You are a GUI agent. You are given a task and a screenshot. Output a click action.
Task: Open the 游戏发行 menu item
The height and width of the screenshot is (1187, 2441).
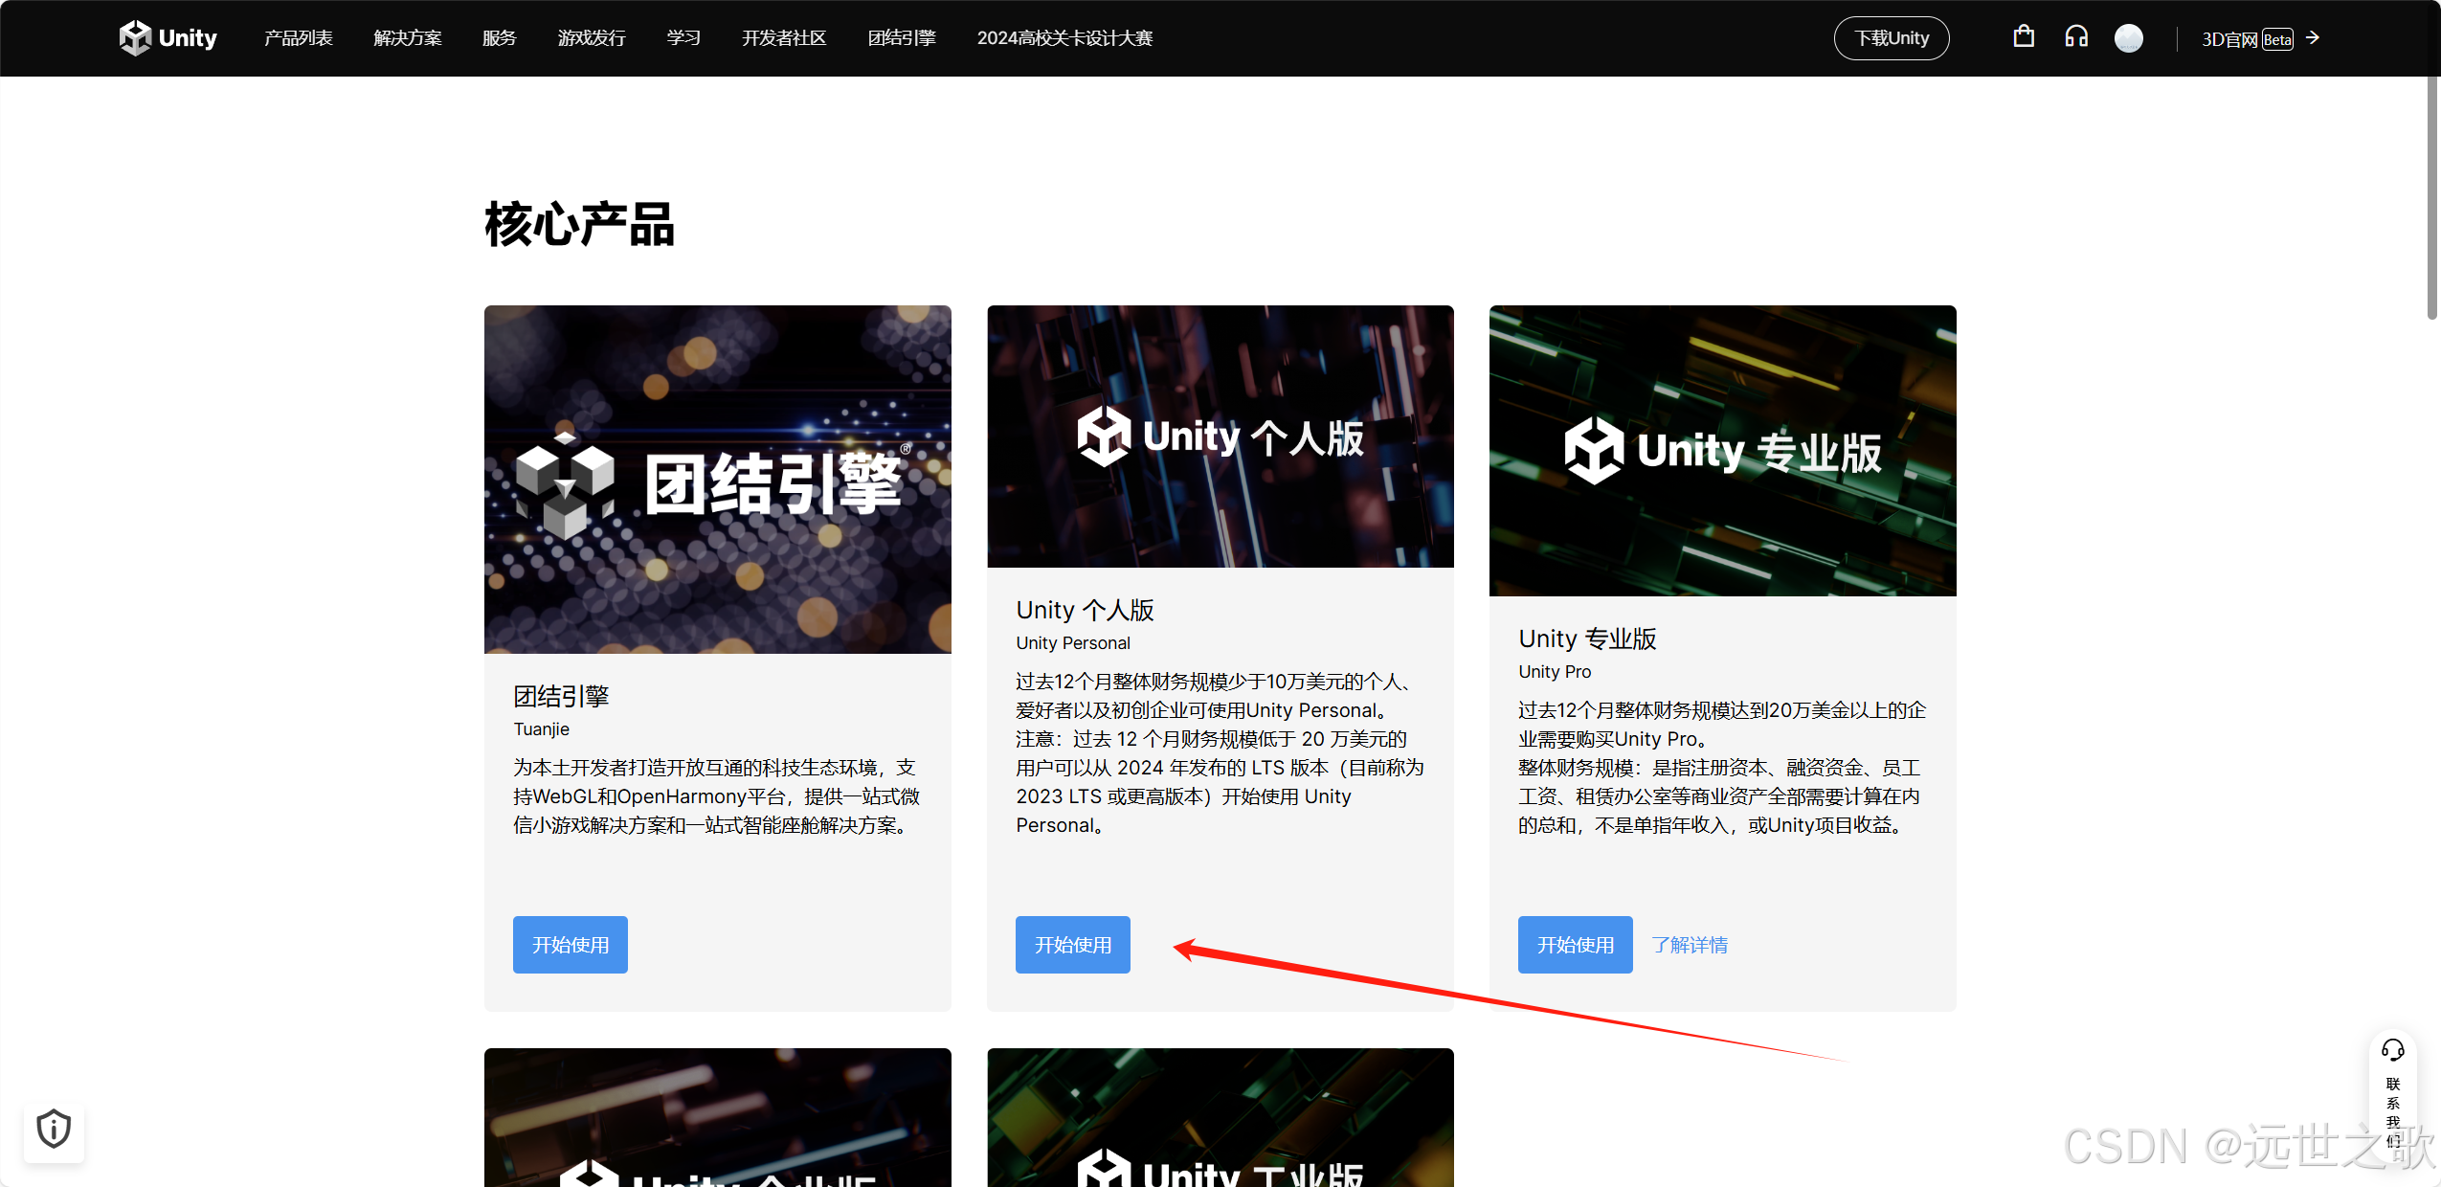pyautogui.click(x=591, y=38)
